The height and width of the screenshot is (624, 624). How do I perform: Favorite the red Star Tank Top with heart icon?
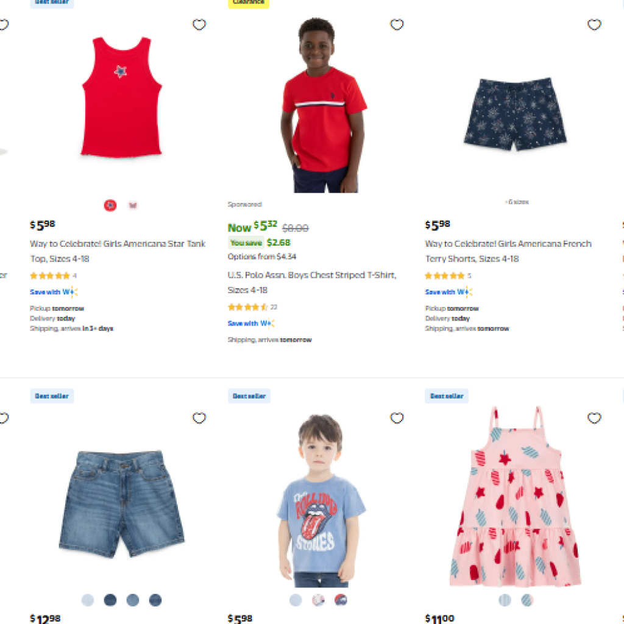tap(199, 24)
